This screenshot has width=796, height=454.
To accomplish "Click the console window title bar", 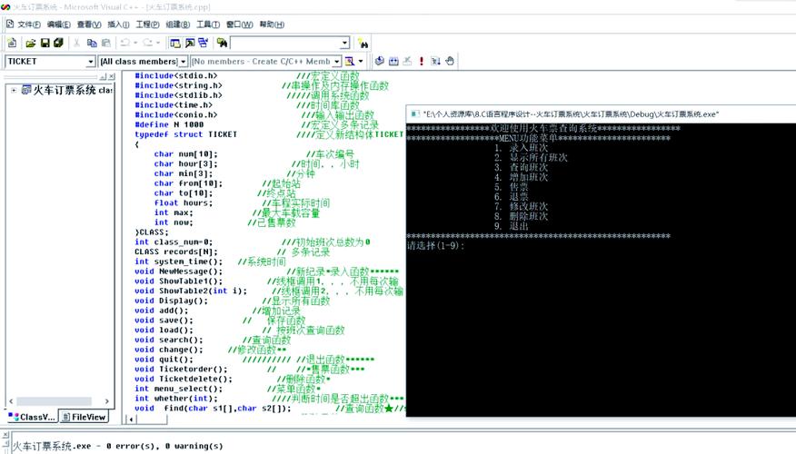I will point(601,114).
